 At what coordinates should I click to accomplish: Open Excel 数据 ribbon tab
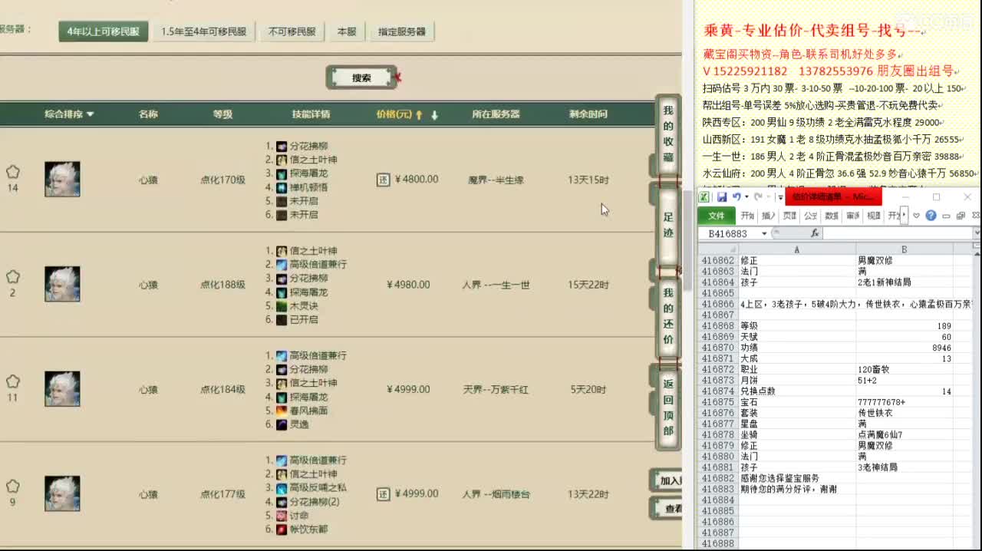[x=832, y=216]
